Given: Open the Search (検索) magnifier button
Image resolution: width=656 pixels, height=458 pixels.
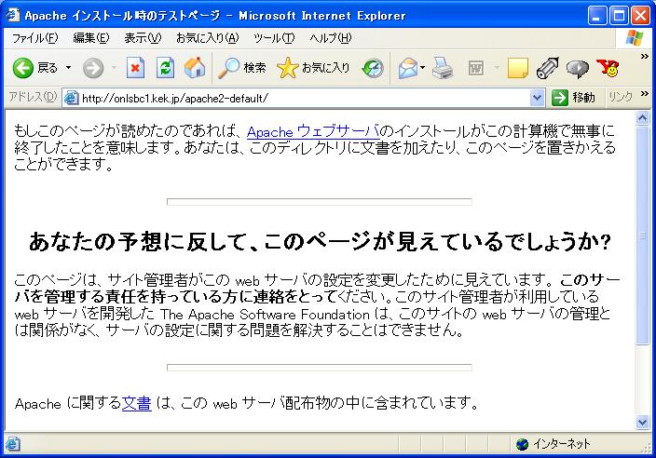Looking at the screenshot, I should click(242, 68).
